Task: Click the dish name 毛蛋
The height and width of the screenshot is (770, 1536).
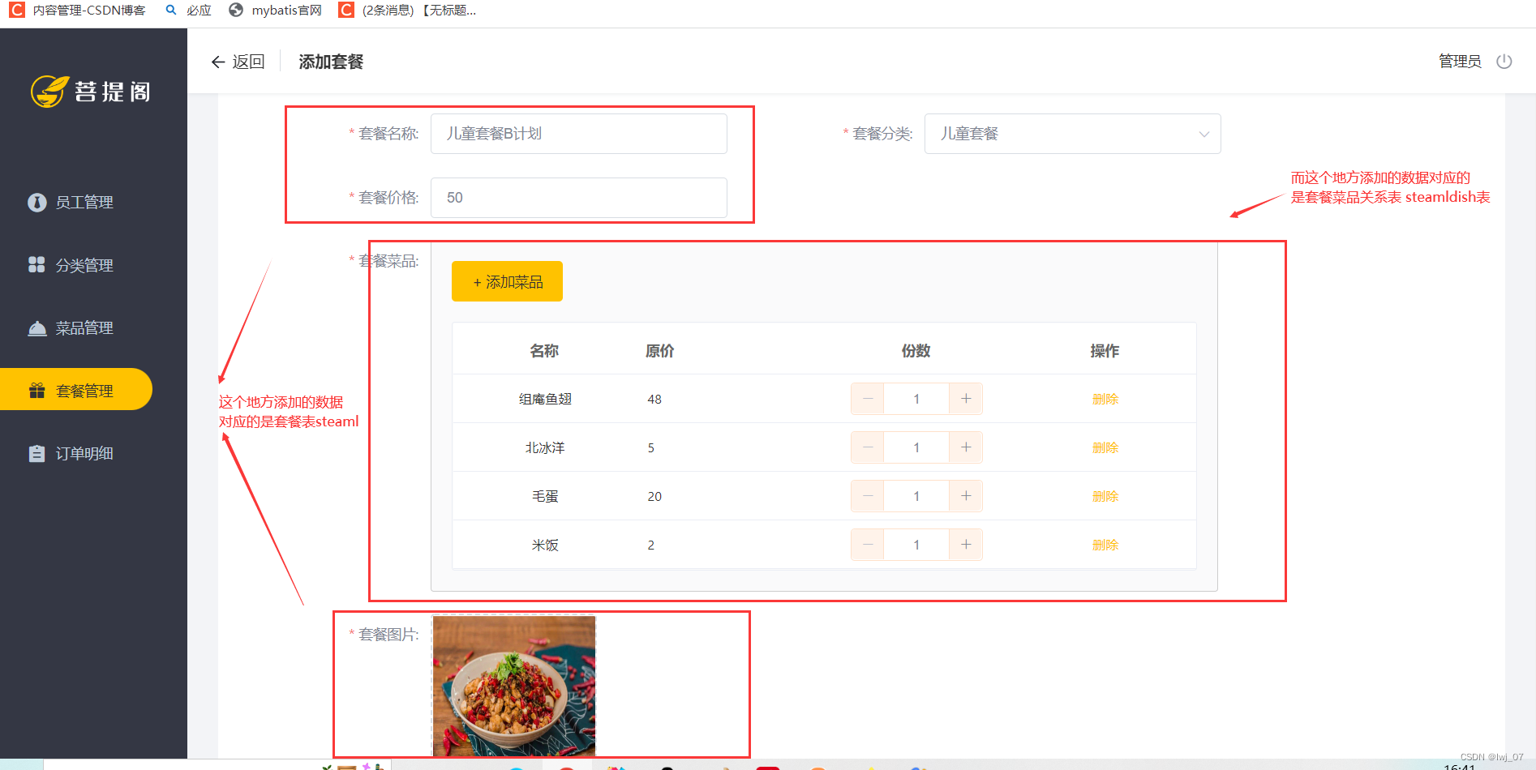Action: (545, 496)
